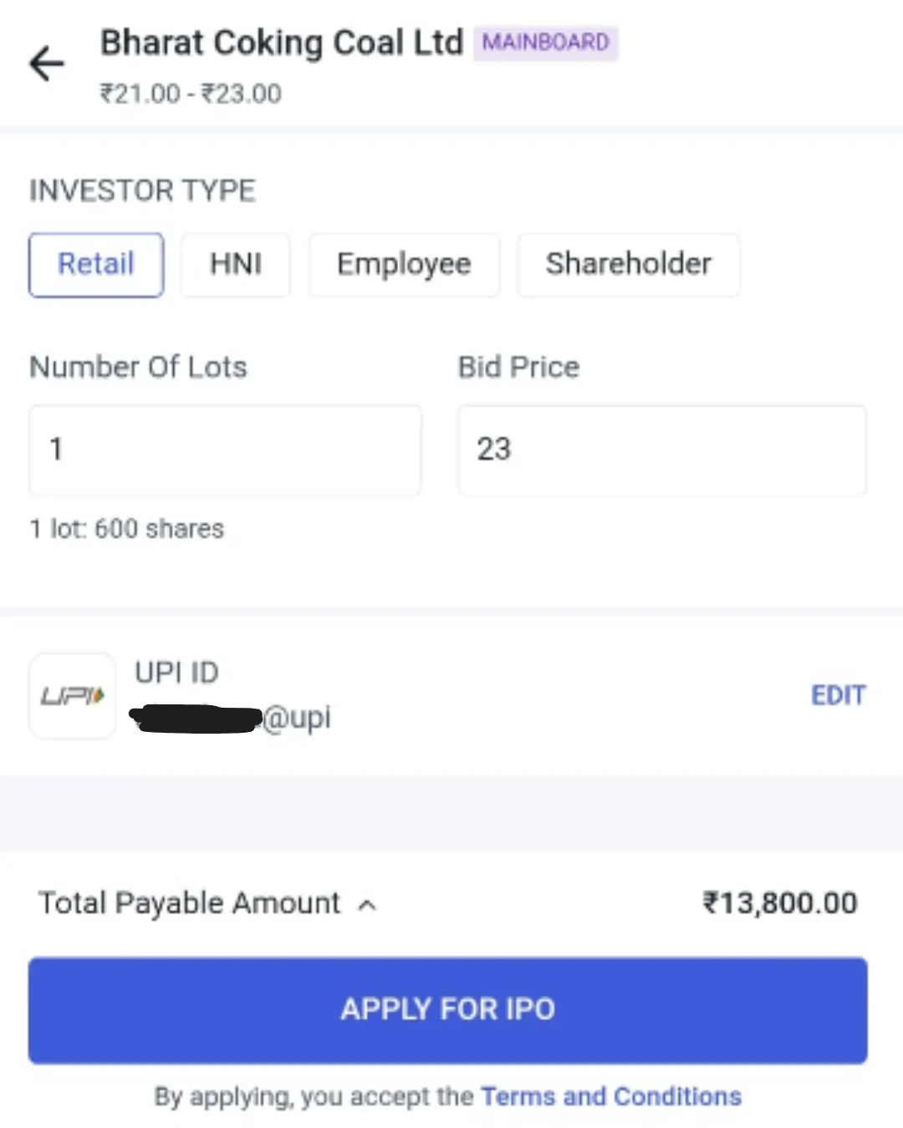Select Retail investor type
The height and width of the screenshot is (1128, 903).
(x=96, y=265)
